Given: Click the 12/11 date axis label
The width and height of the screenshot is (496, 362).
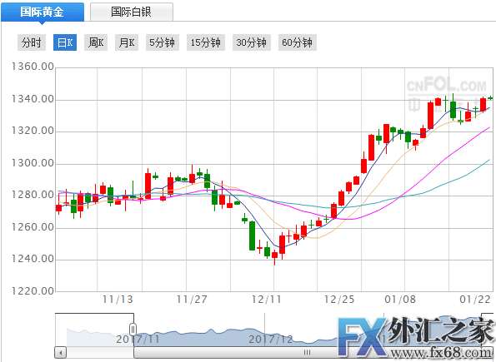Looking at the screenshot, I should coord(267,300).
